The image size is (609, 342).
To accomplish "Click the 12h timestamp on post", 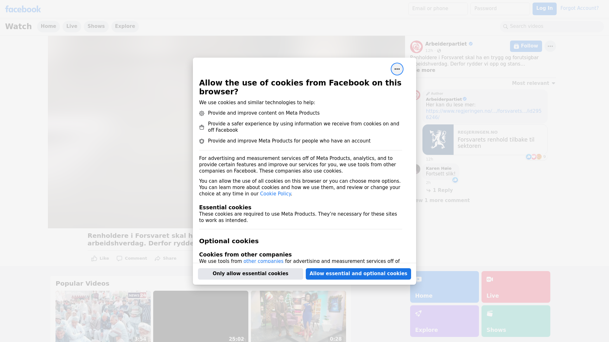I will [429, 51].
